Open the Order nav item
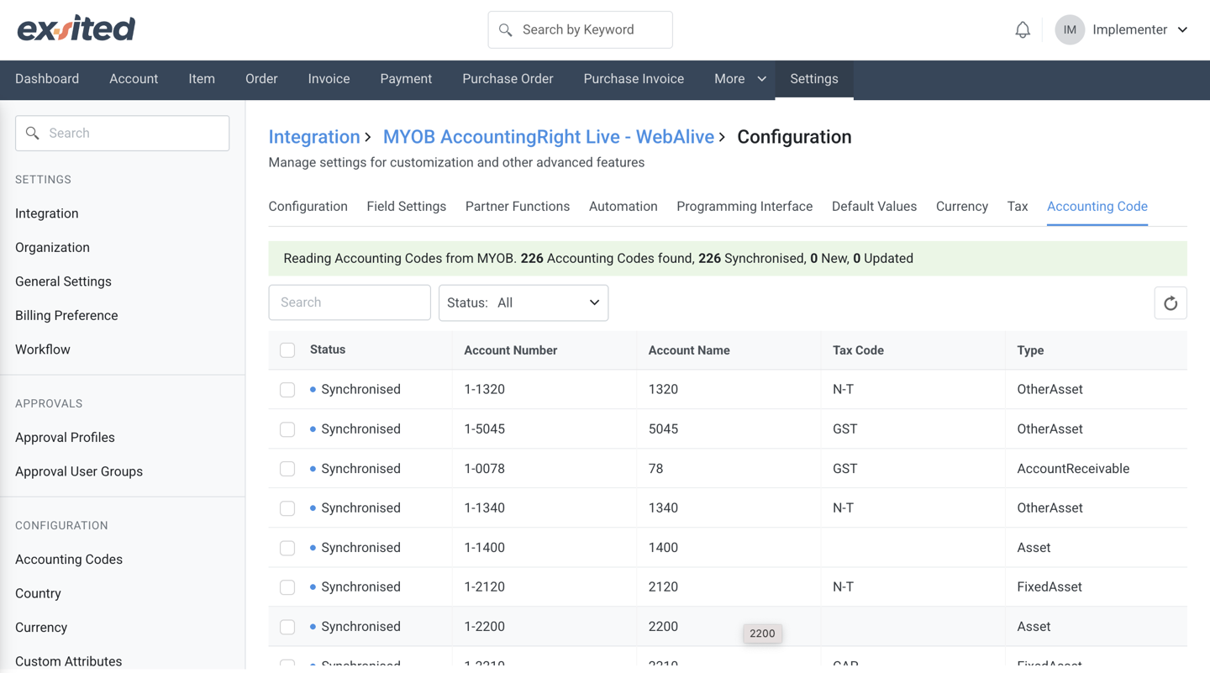Screen dimensions: 1210x673 [x=261, y=79]
